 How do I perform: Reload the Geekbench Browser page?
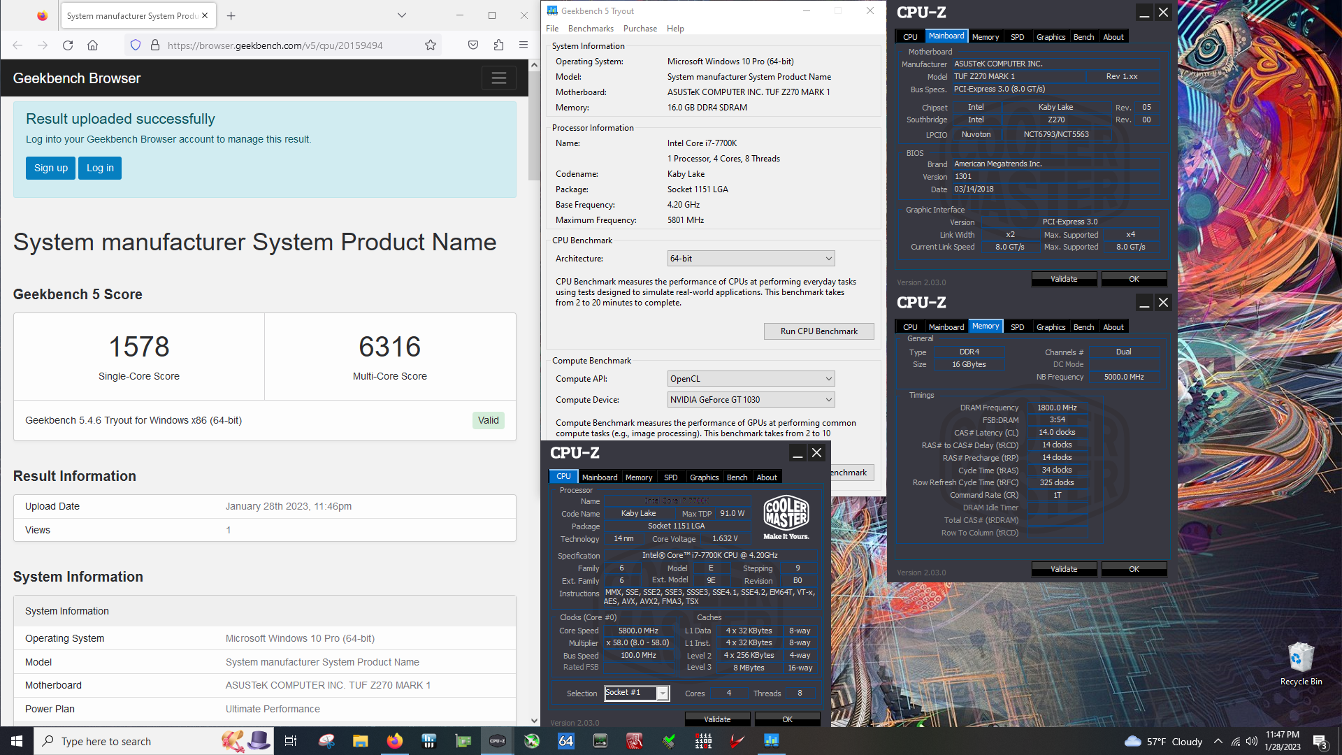[68, 45]
